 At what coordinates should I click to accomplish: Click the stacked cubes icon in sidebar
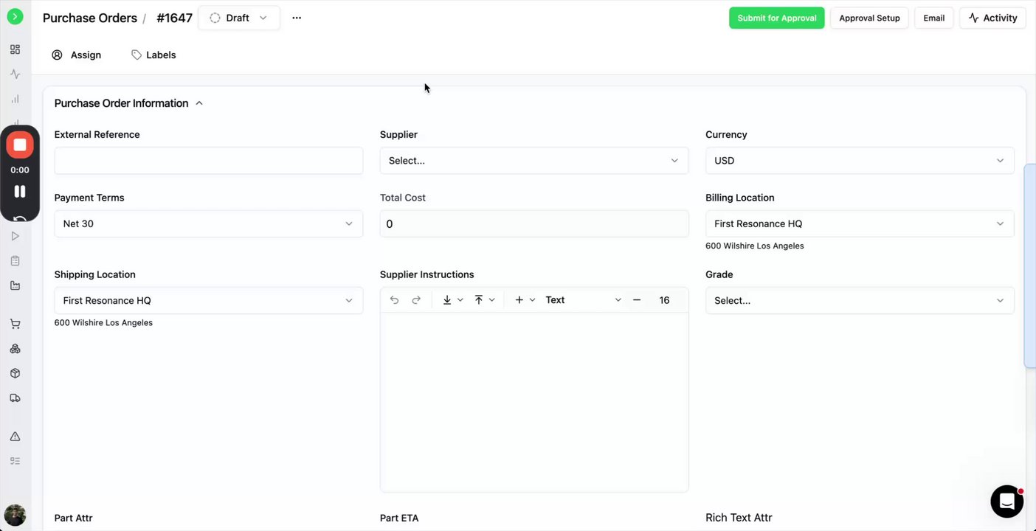(15, 349)
